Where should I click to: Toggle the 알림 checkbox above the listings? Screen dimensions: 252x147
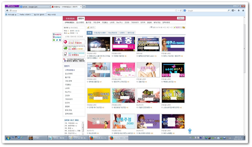click(x=151, y=27)
